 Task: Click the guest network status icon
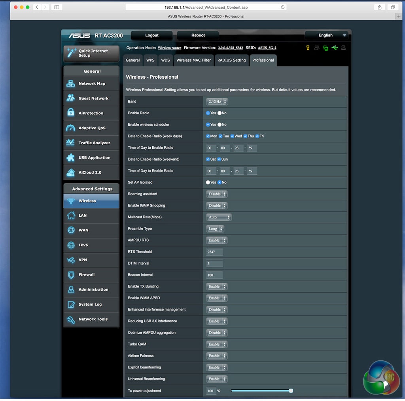click(316, 48)
